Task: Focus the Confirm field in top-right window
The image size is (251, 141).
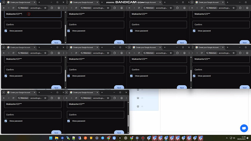Action: tap(221, 24)
